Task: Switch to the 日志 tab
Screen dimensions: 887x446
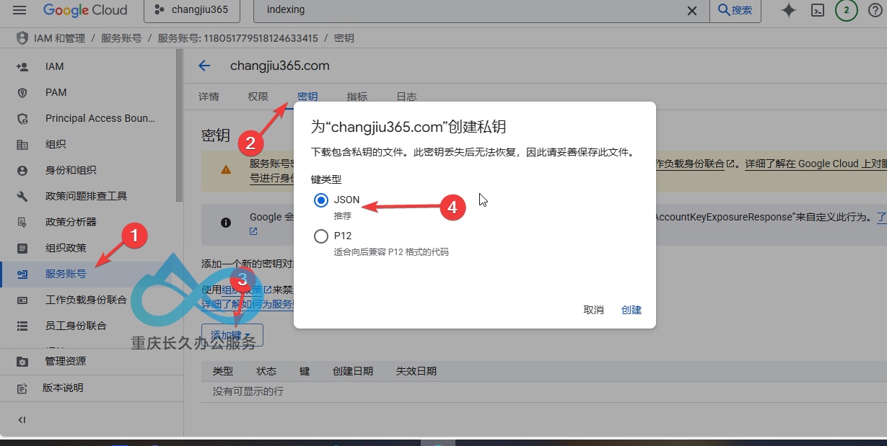Action: click(406, 97)
